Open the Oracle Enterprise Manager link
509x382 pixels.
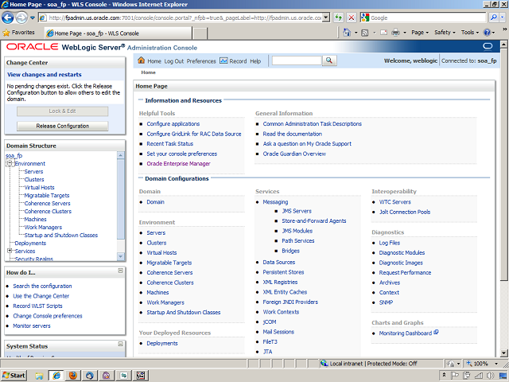(178, 163)
